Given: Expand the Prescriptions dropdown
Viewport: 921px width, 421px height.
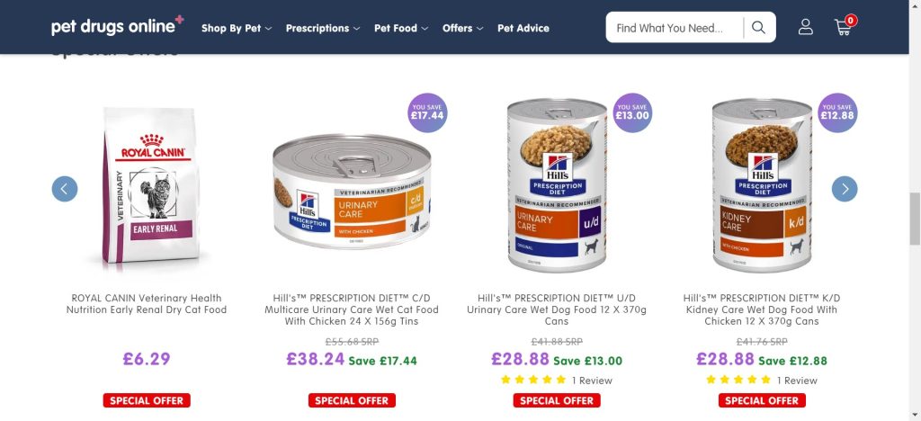Looking at the screenshot, I should tap(323, 28).
